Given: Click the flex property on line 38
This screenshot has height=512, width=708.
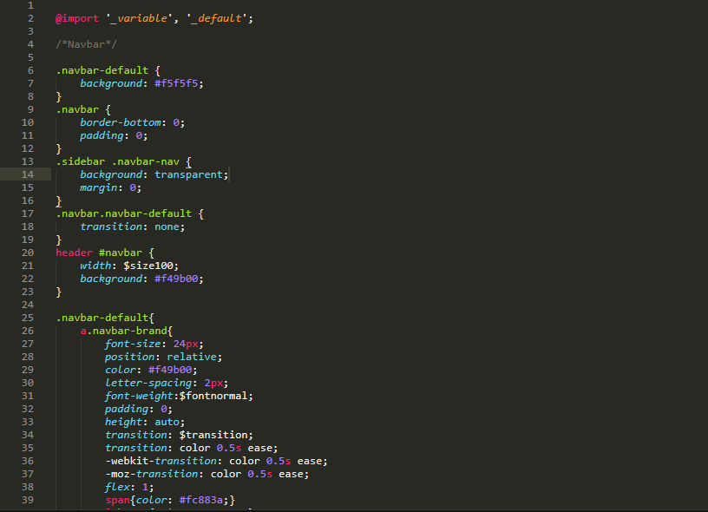Looking at the screenshot, I should coord(117,487).
